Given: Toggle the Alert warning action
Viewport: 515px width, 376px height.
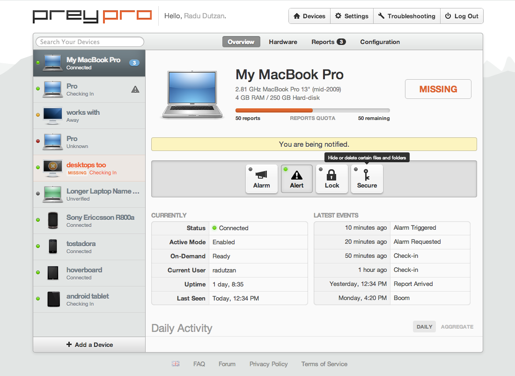Looking at the screenshot, I should coord(297,179).
